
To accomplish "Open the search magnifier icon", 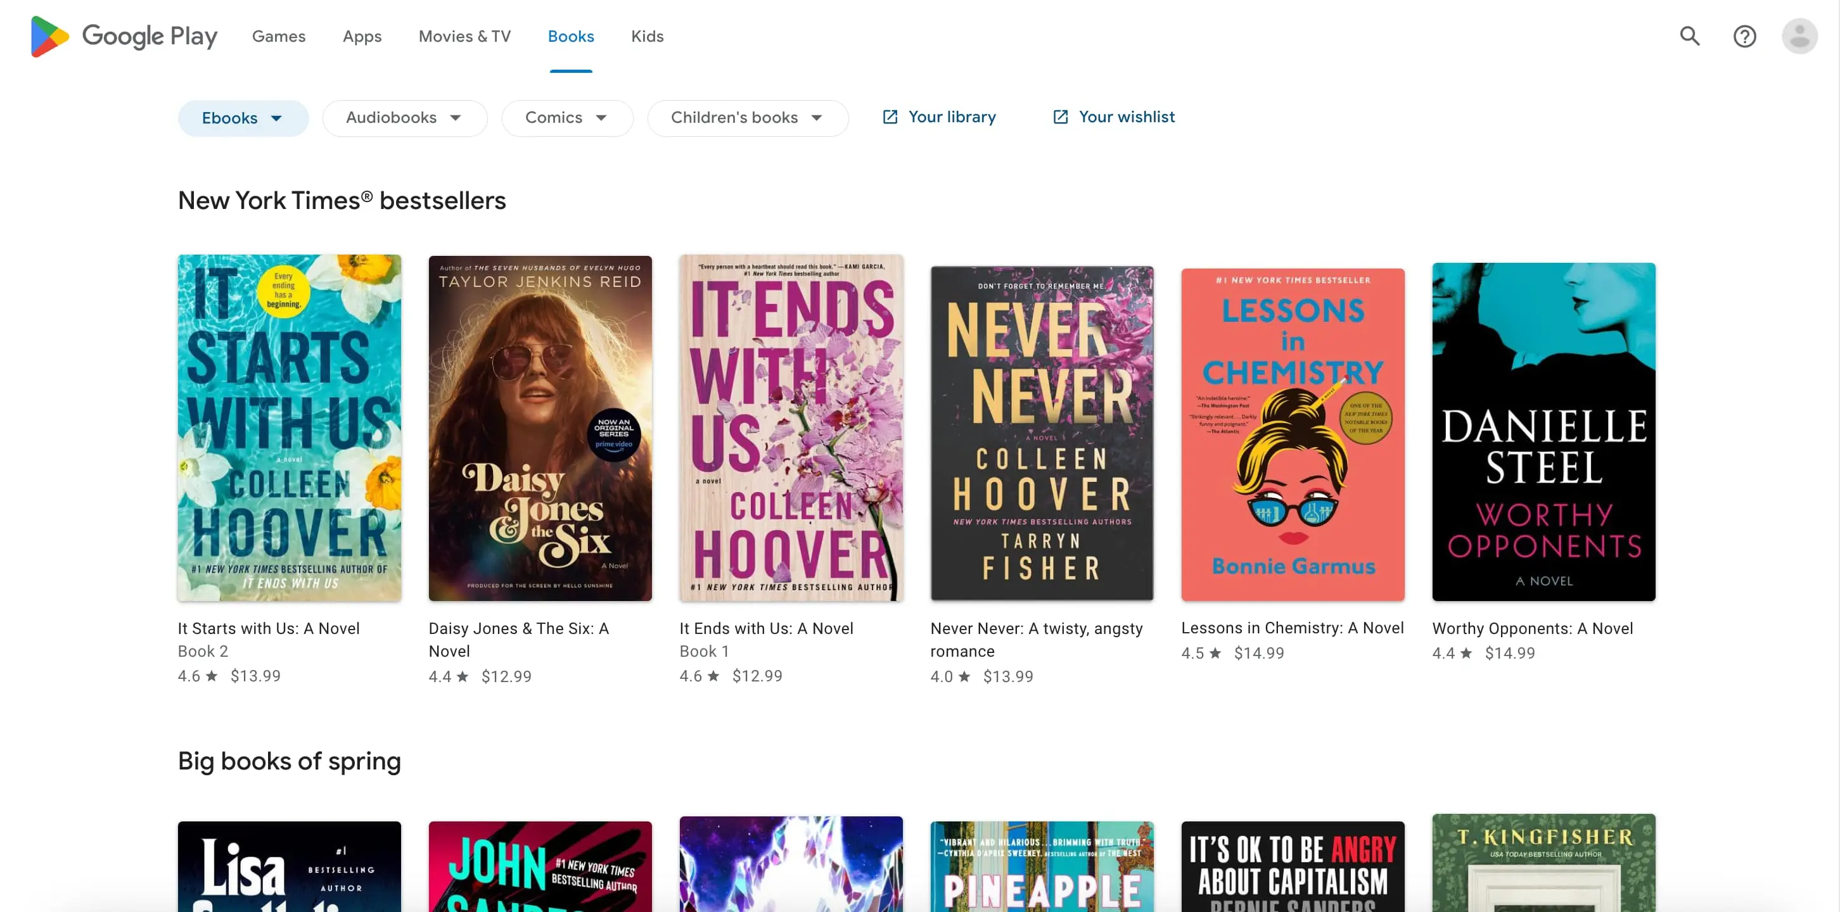I will (x=1690, y=35).
